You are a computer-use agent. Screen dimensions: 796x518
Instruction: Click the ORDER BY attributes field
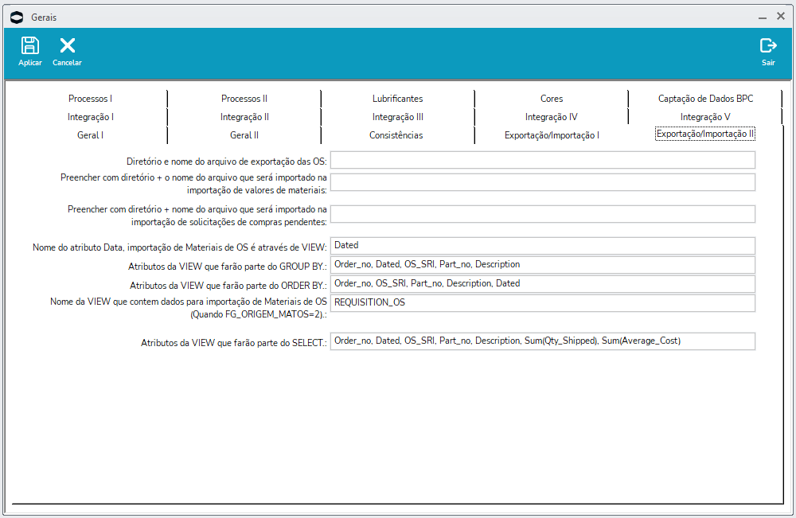pyautogui.click(x=543, y=283)
